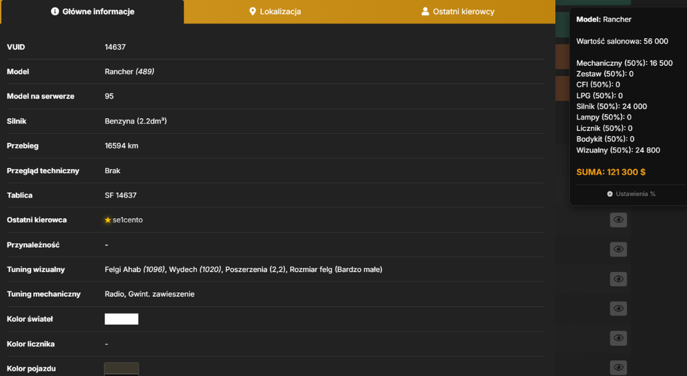Toggle the first eye icon from the top
The width and height of the screenshot is (687, 376).
point(618,220)
